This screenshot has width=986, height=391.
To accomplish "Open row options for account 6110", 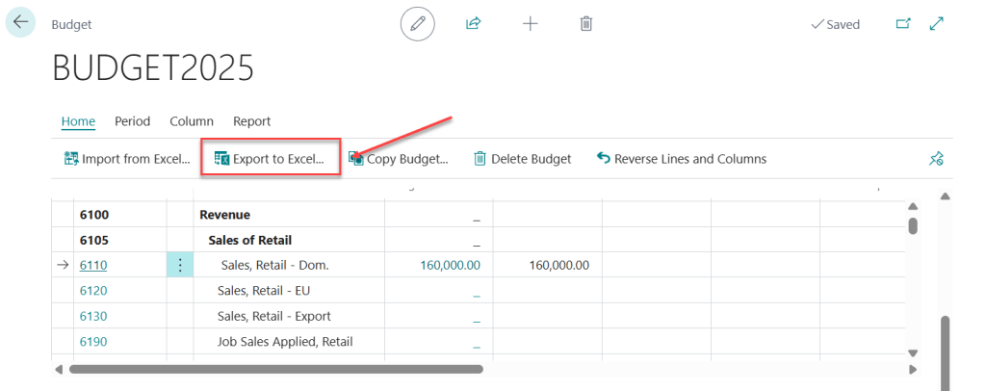I will pos(180,265).
